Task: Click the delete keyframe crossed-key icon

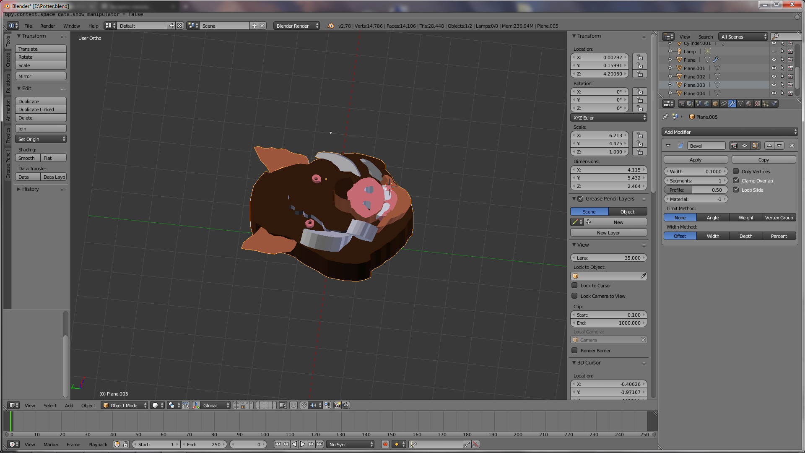Action: [475, 444]
